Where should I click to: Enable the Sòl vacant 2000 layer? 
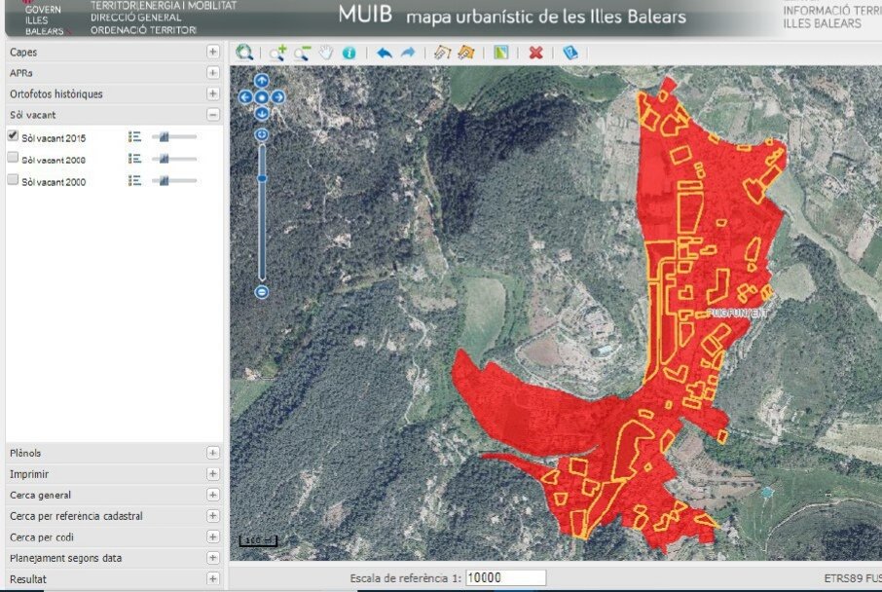tap(13, 179)
